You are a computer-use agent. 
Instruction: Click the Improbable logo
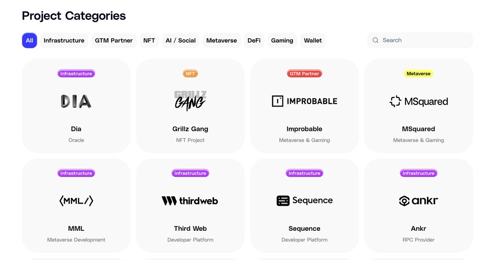click(304, 101)
